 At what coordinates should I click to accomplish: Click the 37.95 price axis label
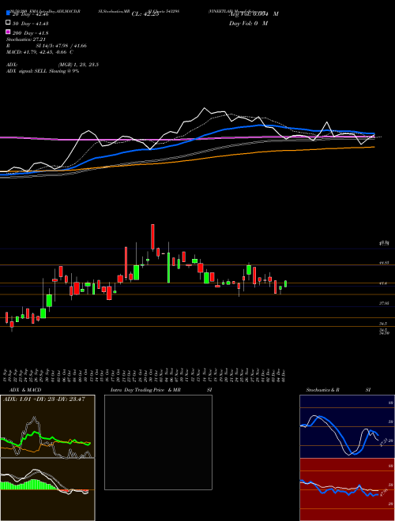[384, 303]
